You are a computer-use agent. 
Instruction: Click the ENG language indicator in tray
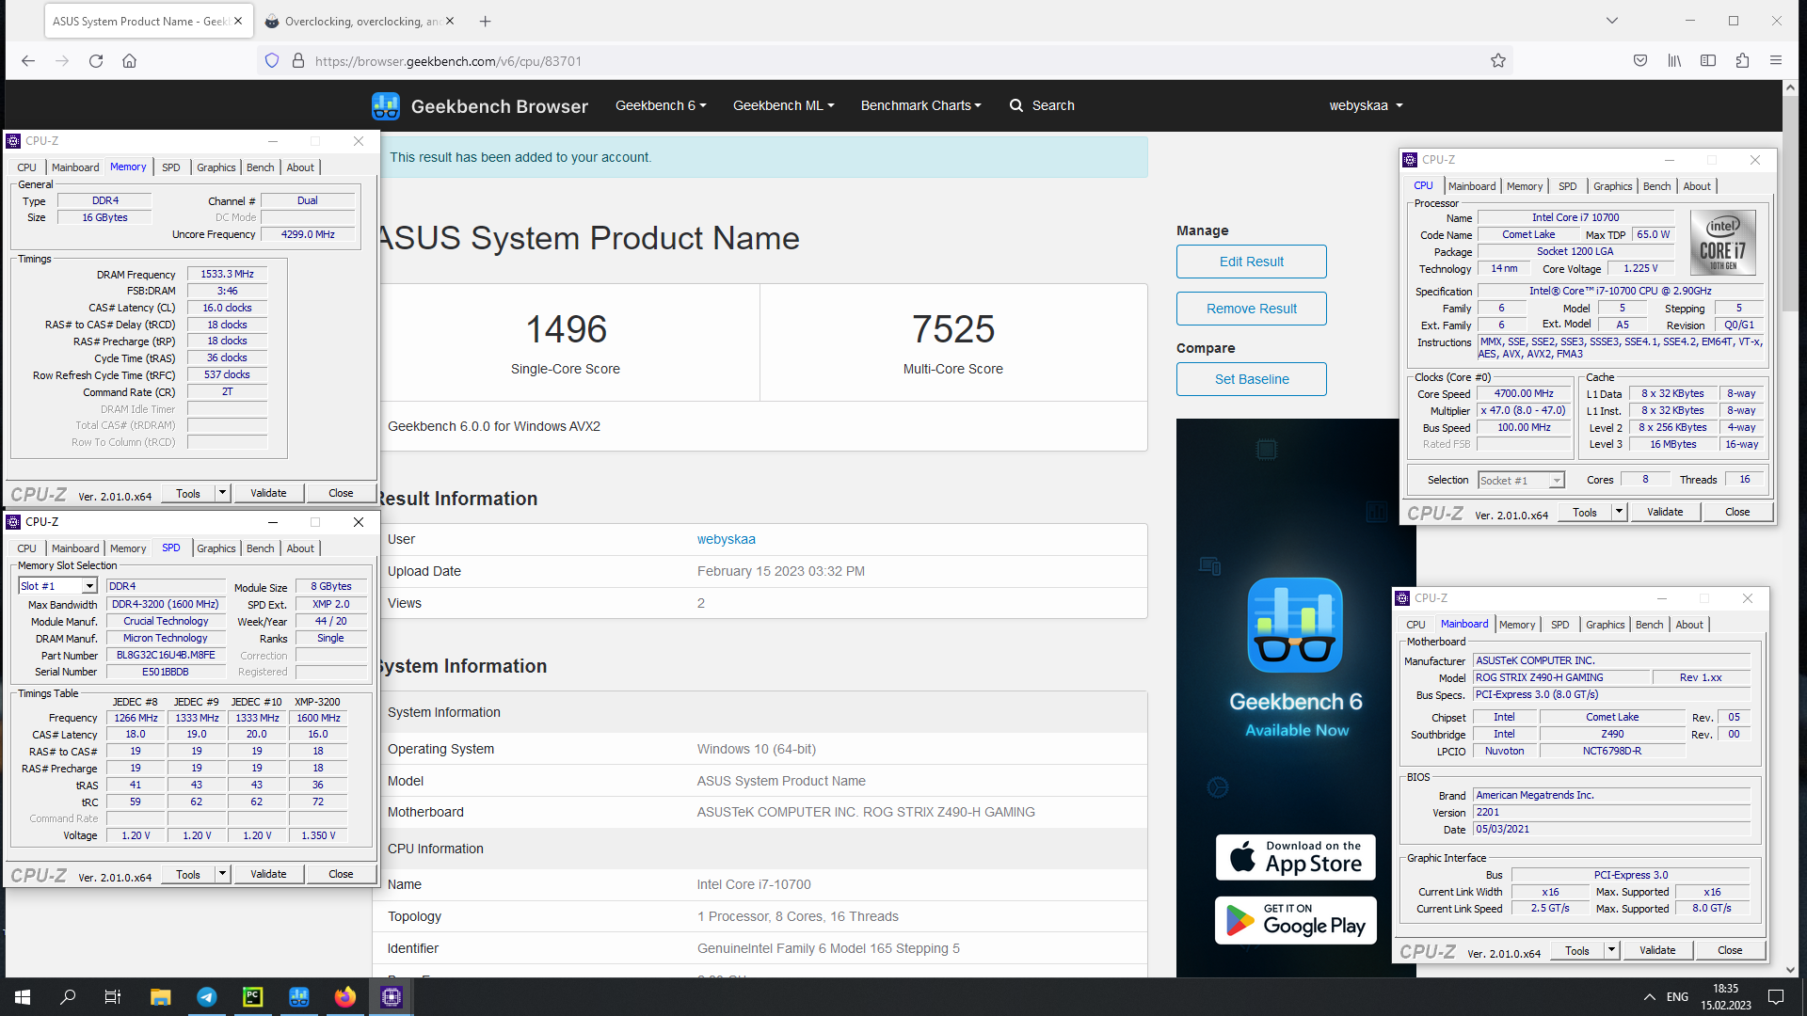pos(1677,997)
